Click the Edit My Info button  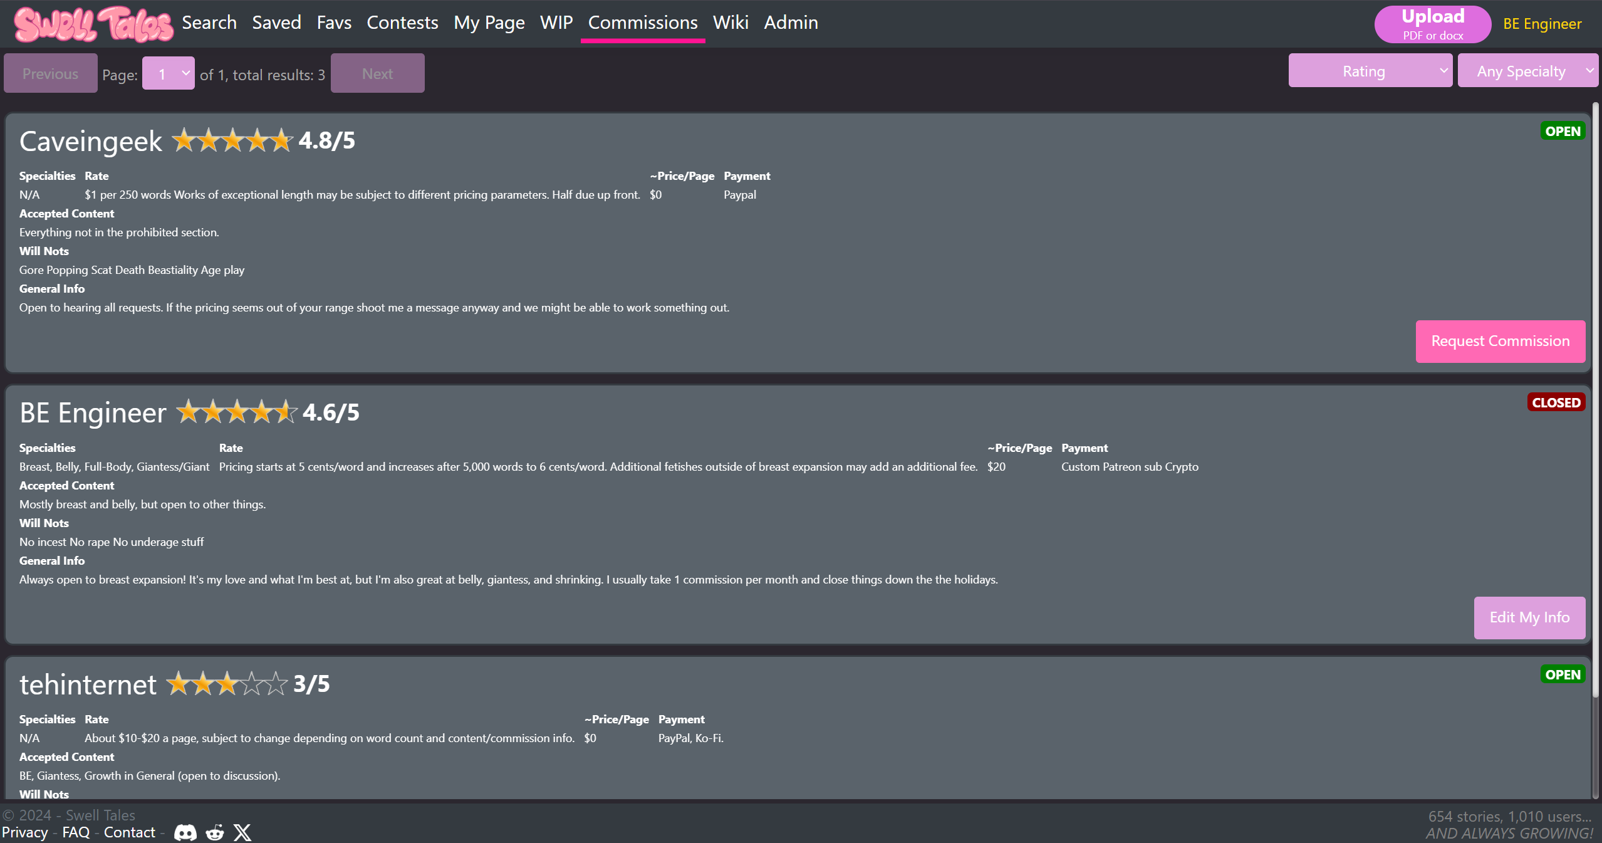1529,618
